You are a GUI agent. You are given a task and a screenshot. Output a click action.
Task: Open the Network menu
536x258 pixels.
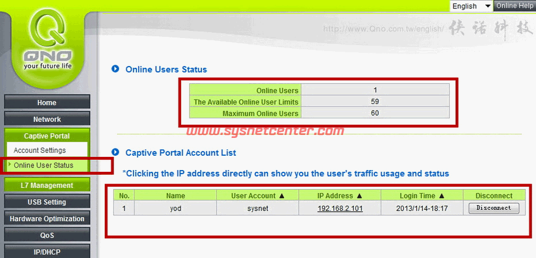(x=47, y=119)
